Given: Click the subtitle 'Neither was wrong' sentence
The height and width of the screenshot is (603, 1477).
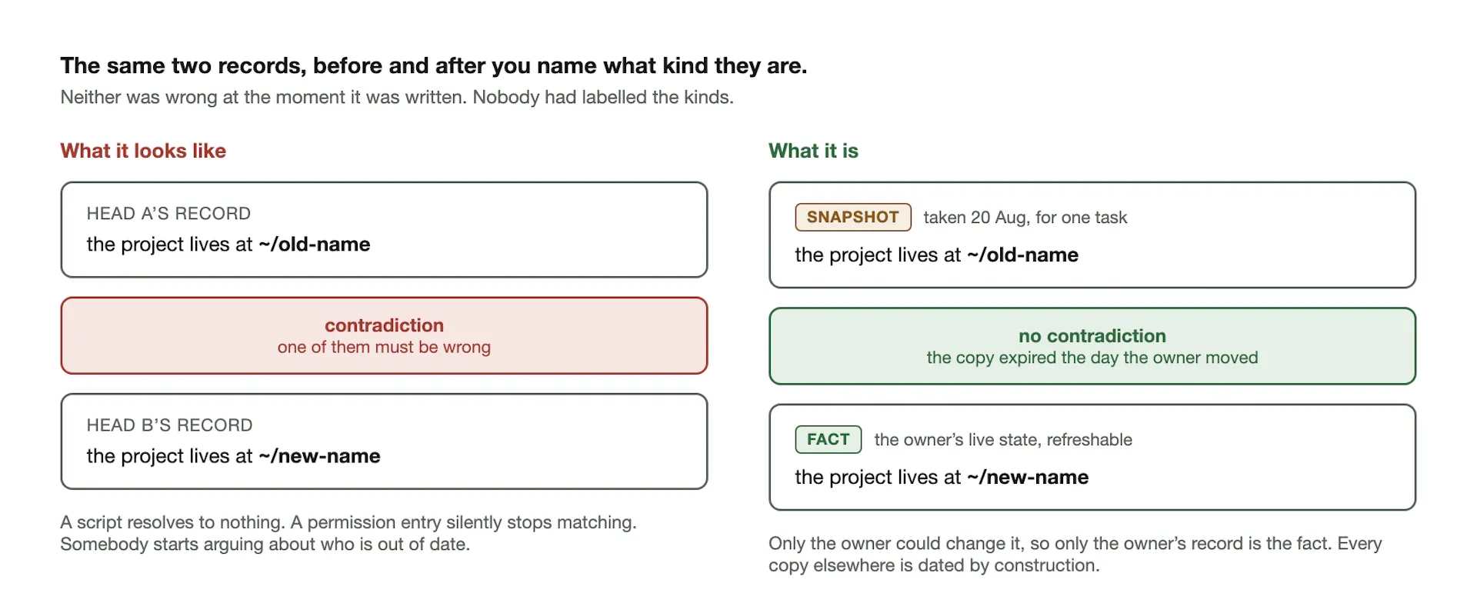Looking at the screenshot, I should [x=397, y=98].
